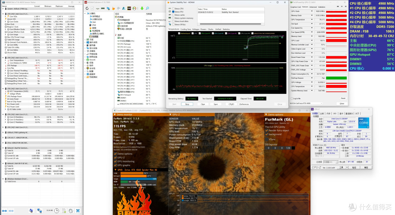Switch to the Cooling Fans tab
Image resolution: width=395 pixels, height=215 pixels.
(186, 29)
